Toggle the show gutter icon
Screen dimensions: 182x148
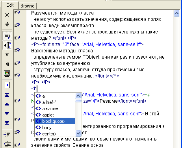click(7, 45)
